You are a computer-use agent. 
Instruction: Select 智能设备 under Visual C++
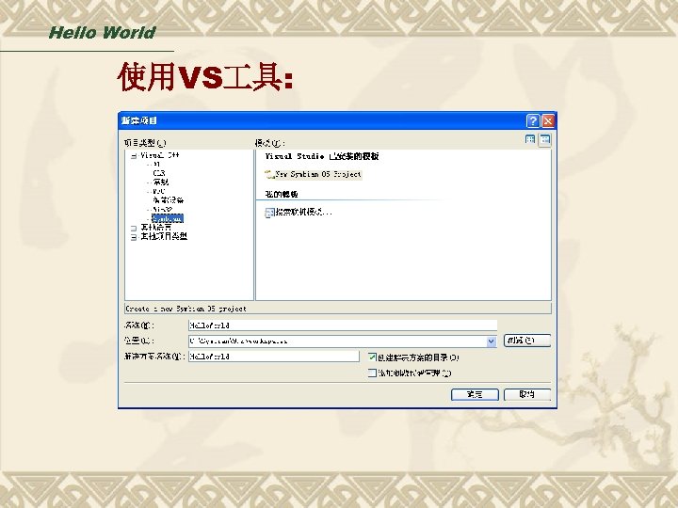[x=169, y=200]
